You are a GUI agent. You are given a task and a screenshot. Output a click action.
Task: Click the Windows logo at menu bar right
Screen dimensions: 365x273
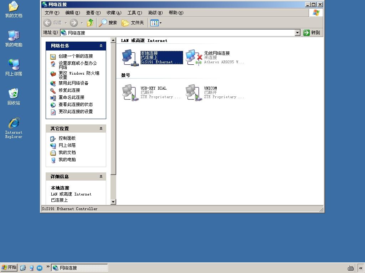[316, 13]
